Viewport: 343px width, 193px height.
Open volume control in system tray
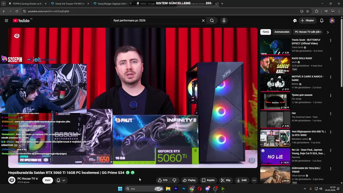click(x=321, y=189)
